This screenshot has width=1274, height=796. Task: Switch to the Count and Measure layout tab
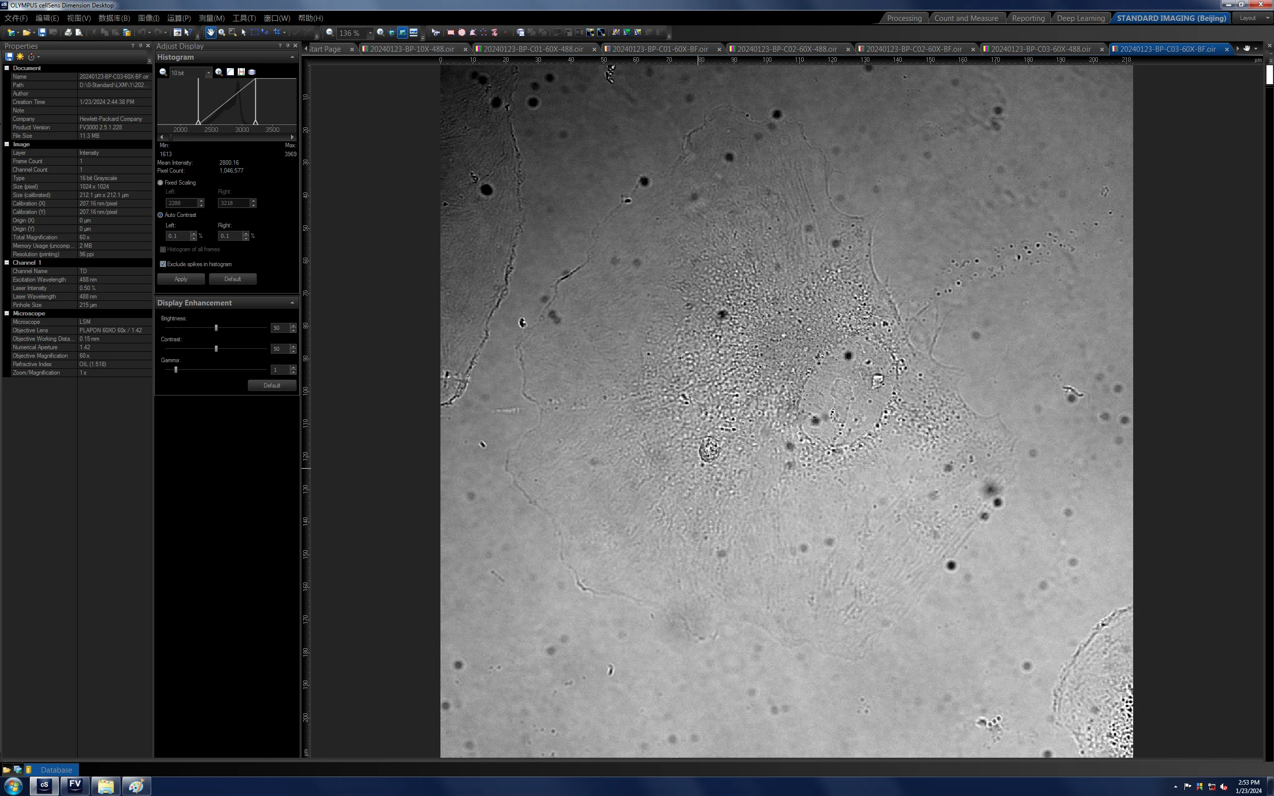coord(965,18)
